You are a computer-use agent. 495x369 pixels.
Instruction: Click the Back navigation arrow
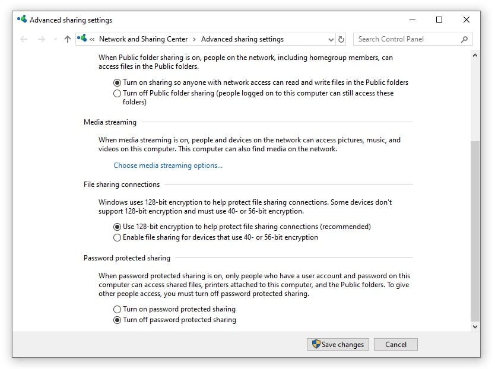pos(24,39)
